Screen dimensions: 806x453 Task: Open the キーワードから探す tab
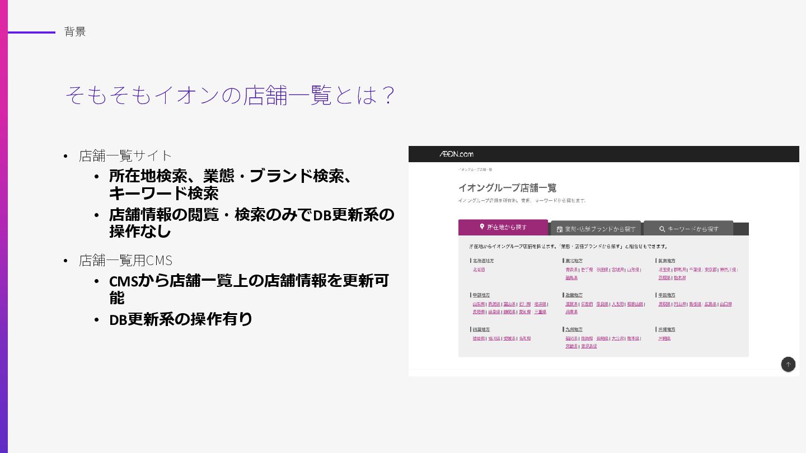[x=688, y=229]
